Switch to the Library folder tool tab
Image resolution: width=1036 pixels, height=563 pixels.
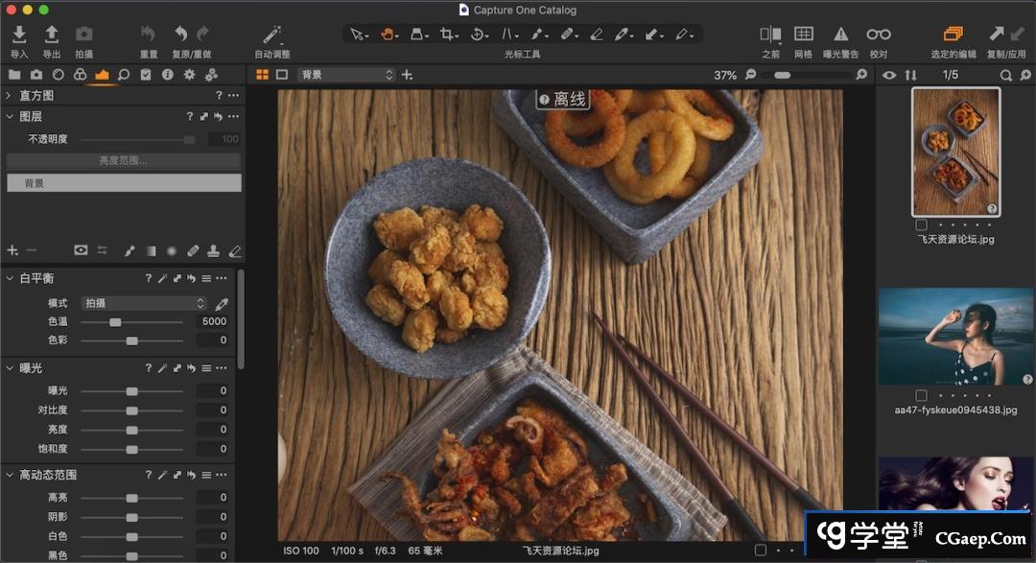pos(14,75)
